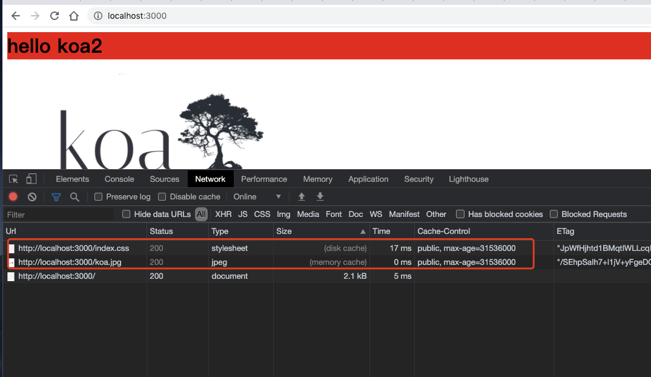Screen dimensions: 651x377
Task: Activate the inspect element picker icon
Action: [x=13, y=179]
